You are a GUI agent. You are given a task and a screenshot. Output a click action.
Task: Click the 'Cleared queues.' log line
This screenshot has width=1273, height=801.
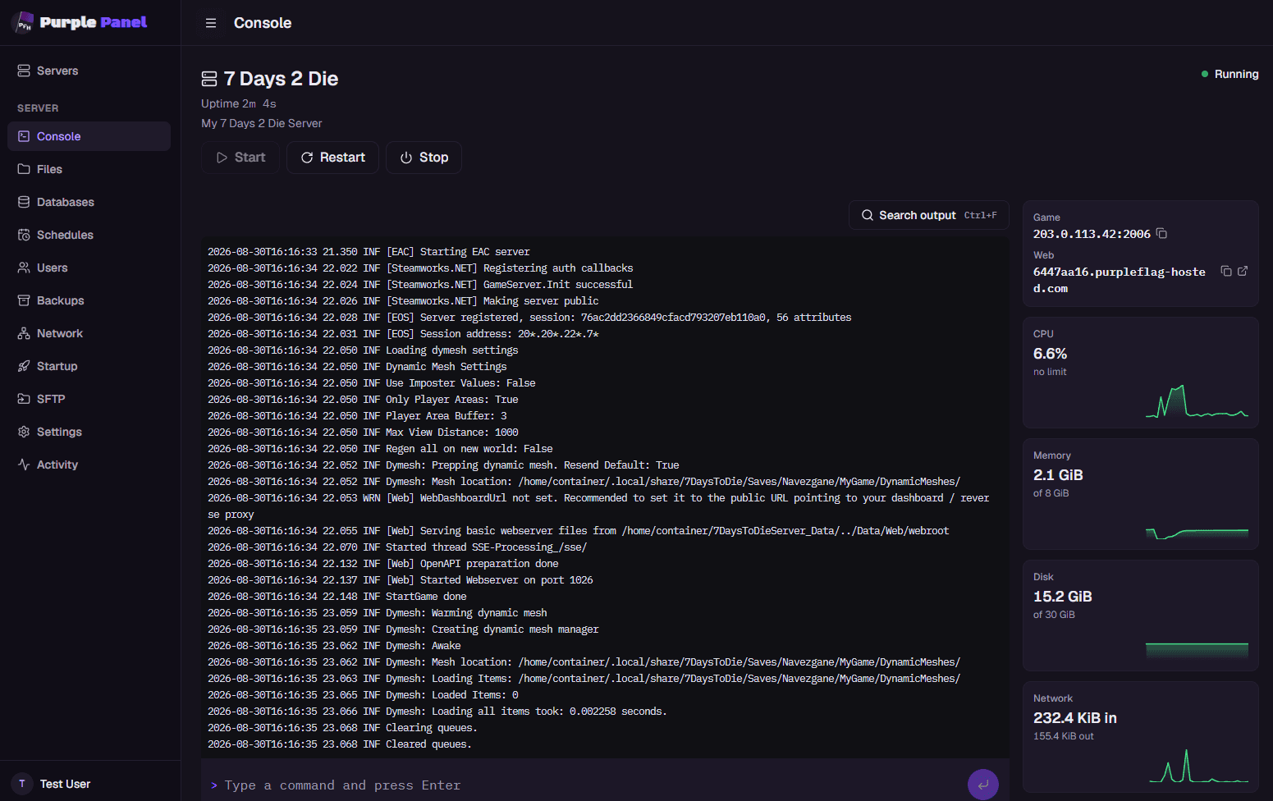pos(340,744)
